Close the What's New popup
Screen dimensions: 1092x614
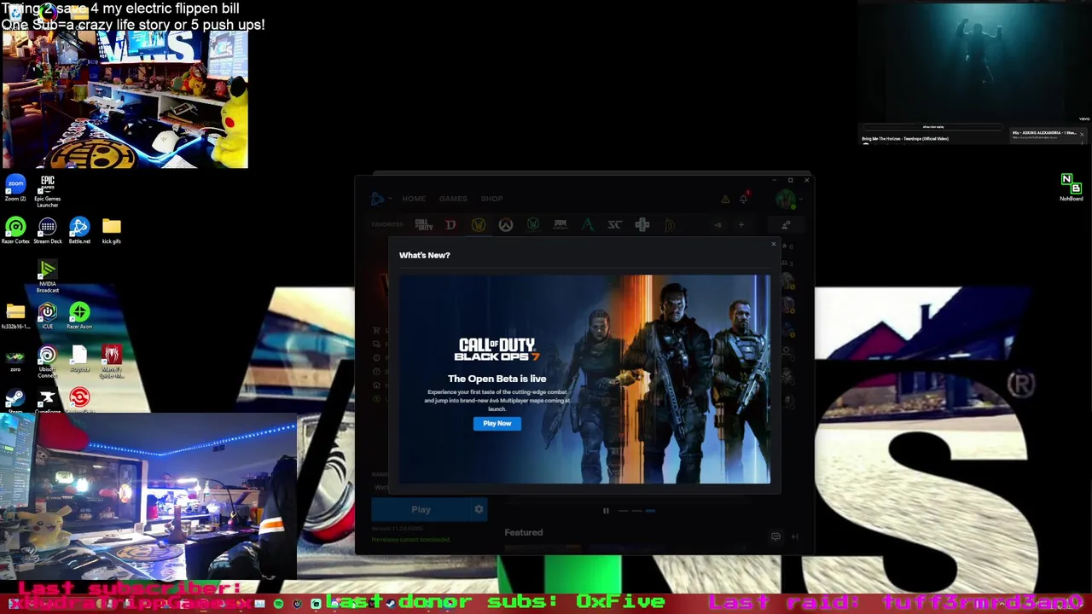(x=774, y=245)
